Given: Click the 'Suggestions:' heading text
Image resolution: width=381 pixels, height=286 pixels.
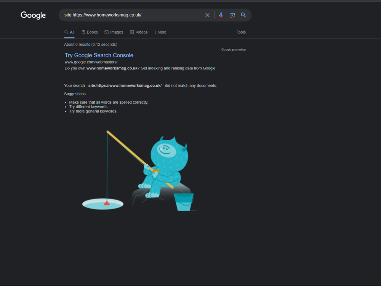Looking at the screenshot, I should click(x=75, y=94).
